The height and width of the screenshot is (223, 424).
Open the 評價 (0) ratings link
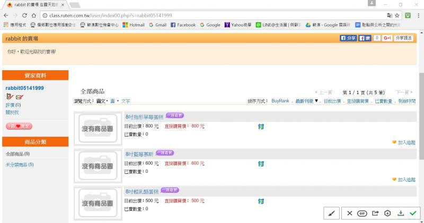pyautogui.click(x=13, y=105)
